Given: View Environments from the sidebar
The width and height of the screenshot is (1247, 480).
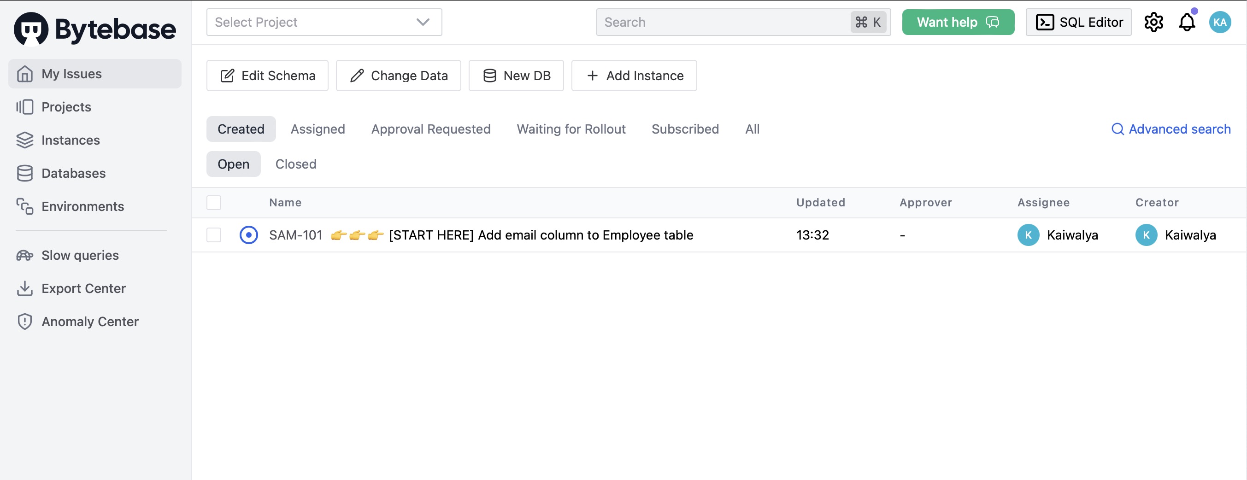Looking at the screenshot, I should click(82, 205).
